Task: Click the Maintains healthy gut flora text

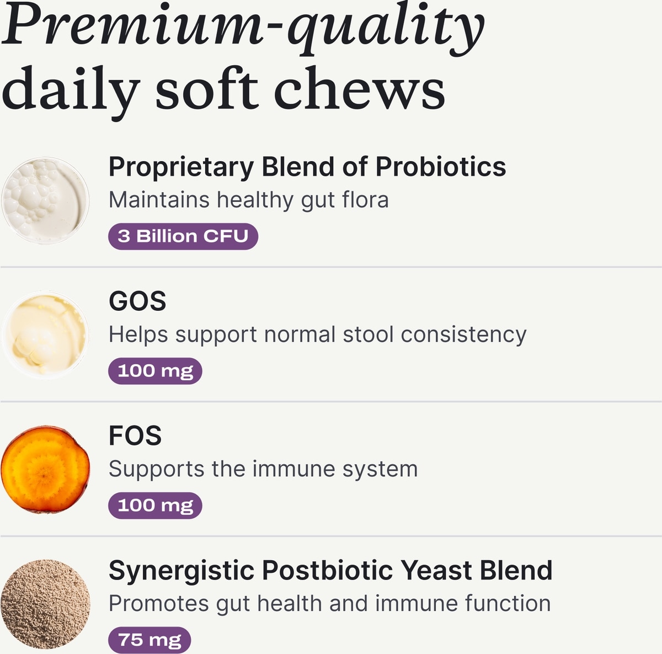Action: pos(248,200)
